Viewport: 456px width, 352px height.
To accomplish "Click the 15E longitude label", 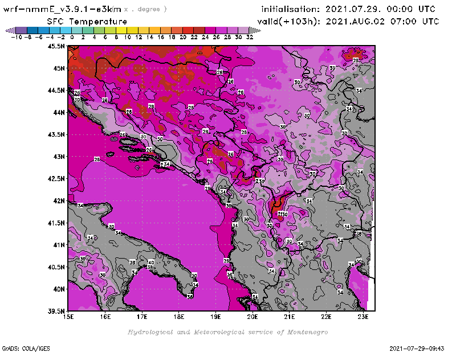I will [68, 317].
